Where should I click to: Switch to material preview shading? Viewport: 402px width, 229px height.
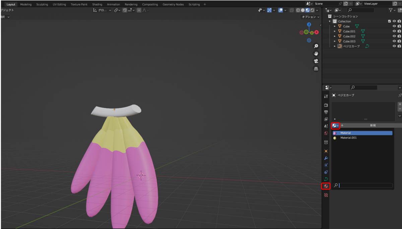[308, 10]
